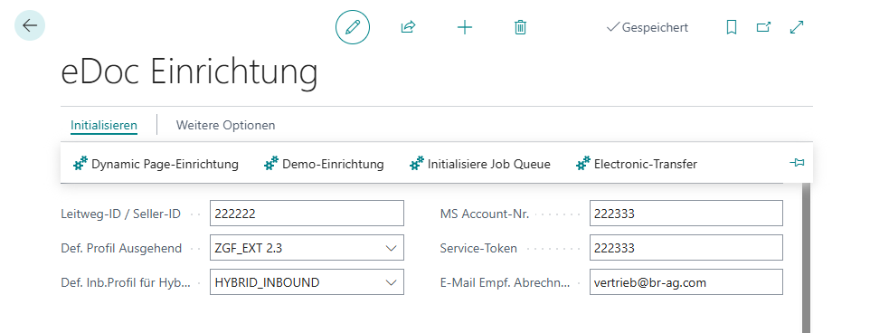
Task: Click the Service-Token label
Action: click(x=478, y=248)
